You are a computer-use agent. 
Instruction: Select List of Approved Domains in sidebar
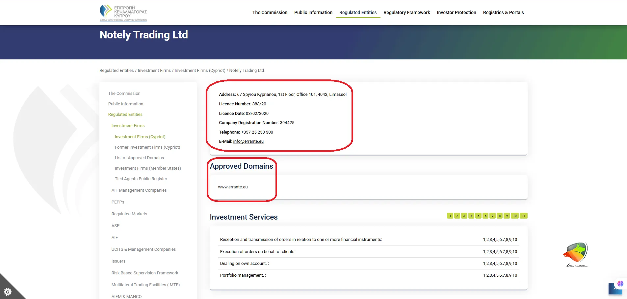point(139,158)
